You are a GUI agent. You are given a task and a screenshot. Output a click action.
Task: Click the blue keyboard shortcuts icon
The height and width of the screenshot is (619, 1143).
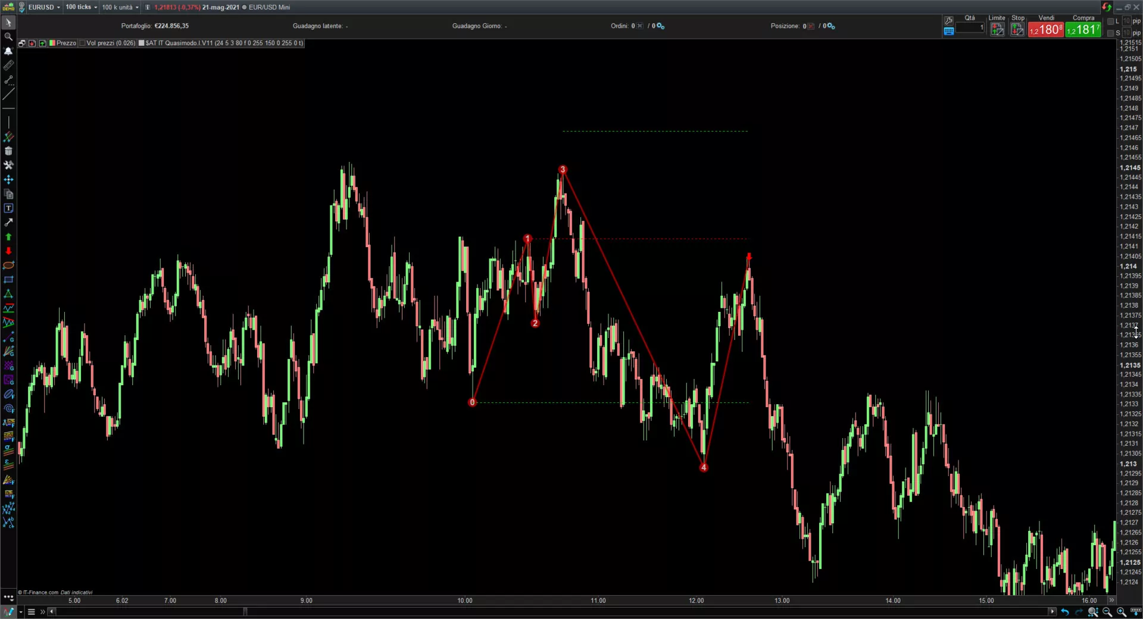(949, 32)
